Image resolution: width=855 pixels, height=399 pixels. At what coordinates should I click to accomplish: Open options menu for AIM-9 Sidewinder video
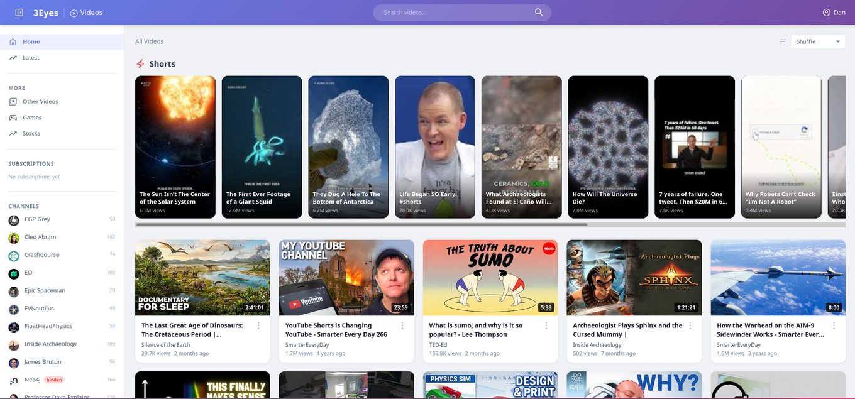834,325
